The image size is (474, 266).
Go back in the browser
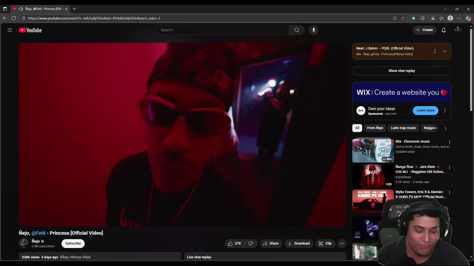pyautogui.click(x=5, y=18)
